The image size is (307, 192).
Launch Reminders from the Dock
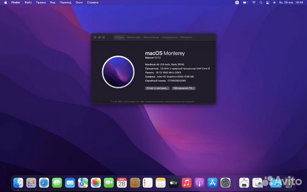148,183
